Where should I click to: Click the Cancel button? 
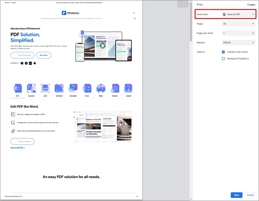(250, 195)
